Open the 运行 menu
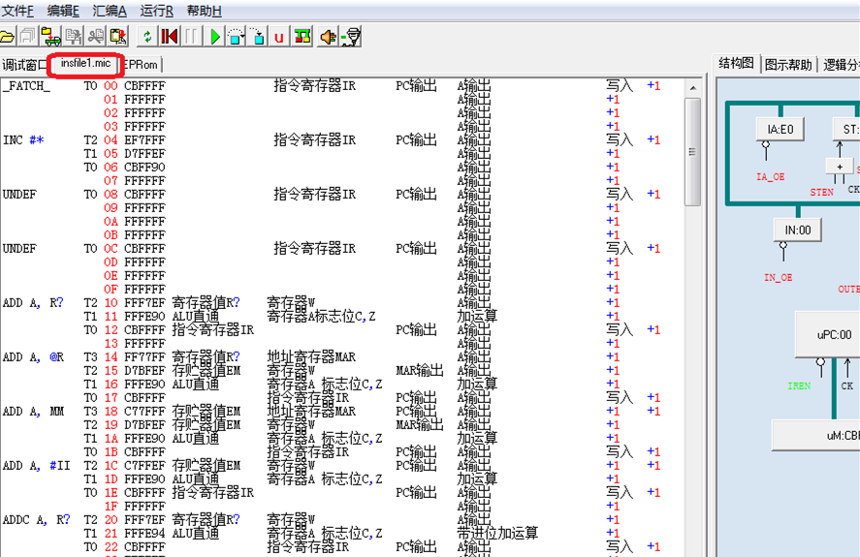This screenshot has height=557, width=860. (x=156, y=11)
